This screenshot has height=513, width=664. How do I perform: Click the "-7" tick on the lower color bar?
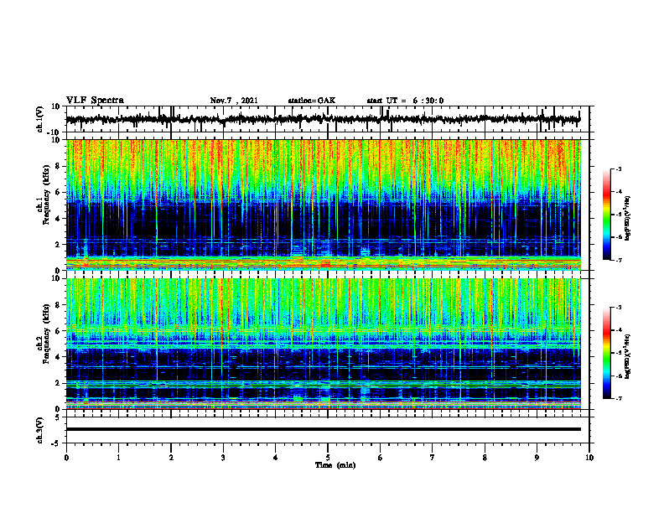click(x=619, y=399)
